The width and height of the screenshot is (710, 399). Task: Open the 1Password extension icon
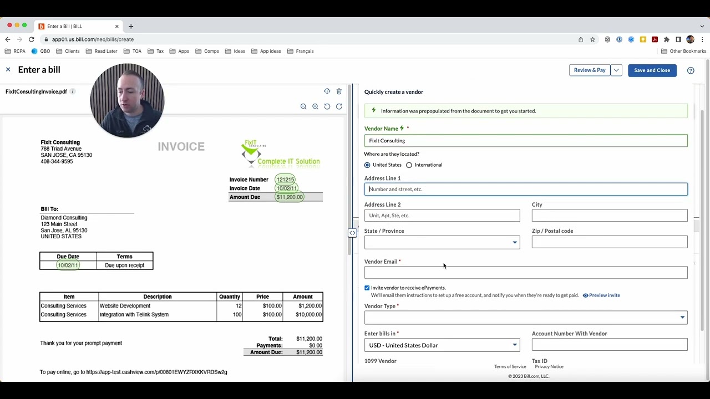point(619,39)
